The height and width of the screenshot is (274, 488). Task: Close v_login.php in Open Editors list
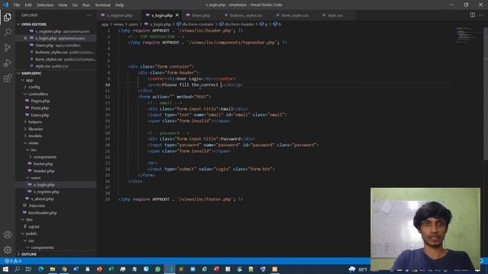25,38
